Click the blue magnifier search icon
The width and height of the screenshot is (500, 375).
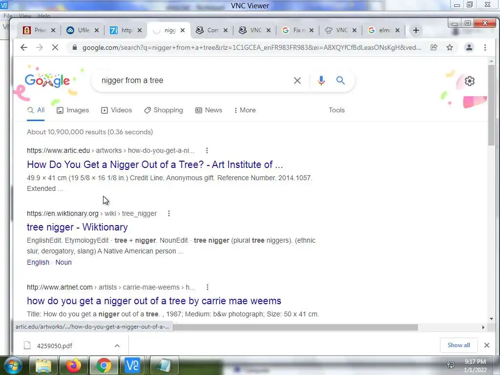(340, 81)
